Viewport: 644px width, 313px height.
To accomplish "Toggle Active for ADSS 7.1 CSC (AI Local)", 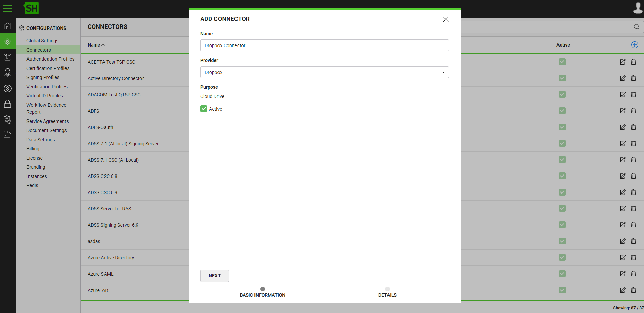I will (562, 160).
